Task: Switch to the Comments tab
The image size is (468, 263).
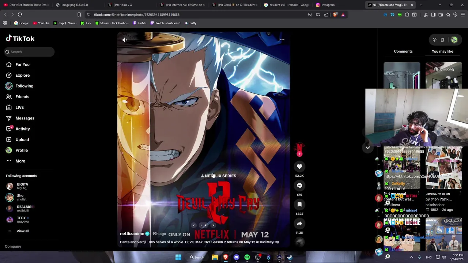Action: point(403,52)
